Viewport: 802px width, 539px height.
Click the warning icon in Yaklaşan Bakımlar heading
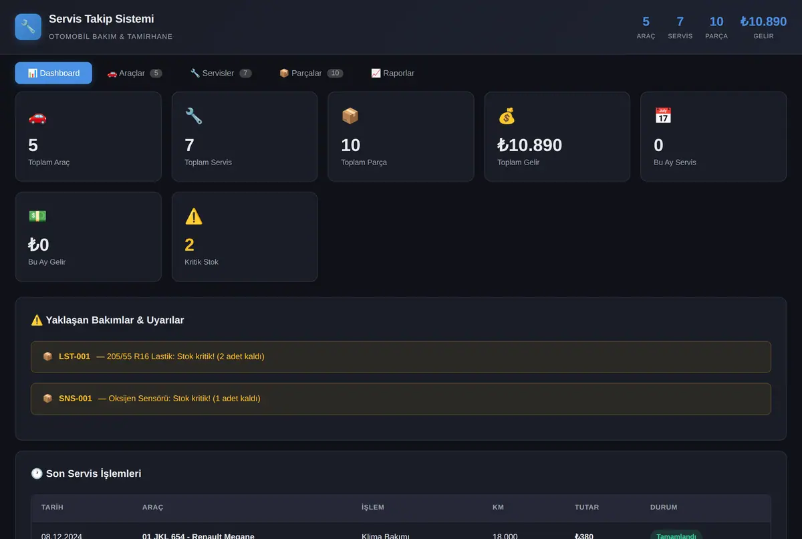[x=37, y=320]
